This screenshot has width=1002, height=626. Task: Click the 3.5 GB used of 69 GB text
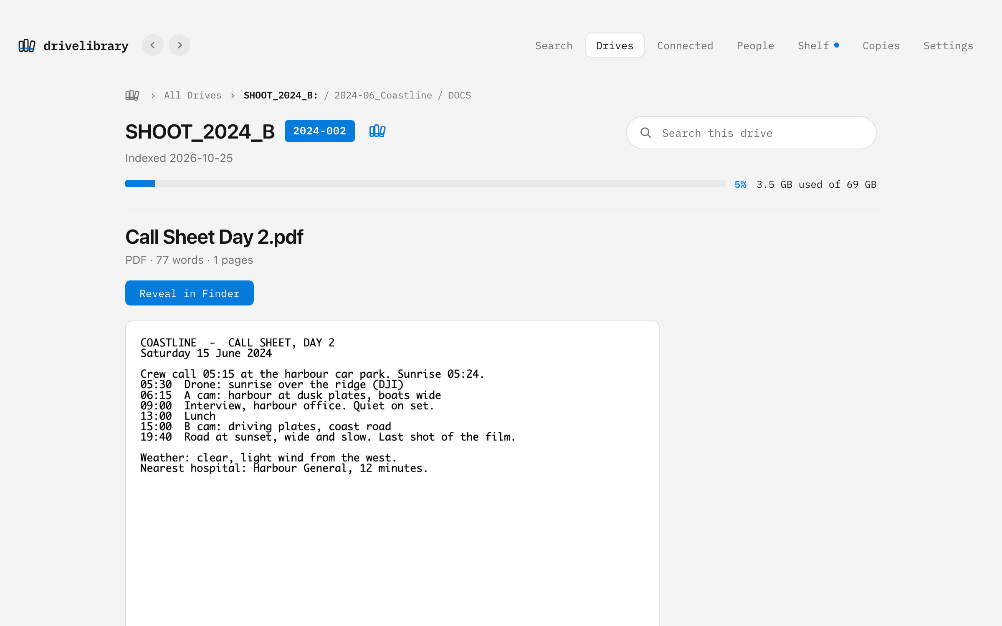tap(816, 184)
